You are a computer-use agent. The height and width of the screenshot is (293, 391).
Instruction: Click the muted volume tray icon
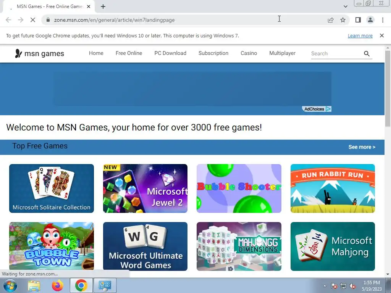coord(352,286)
